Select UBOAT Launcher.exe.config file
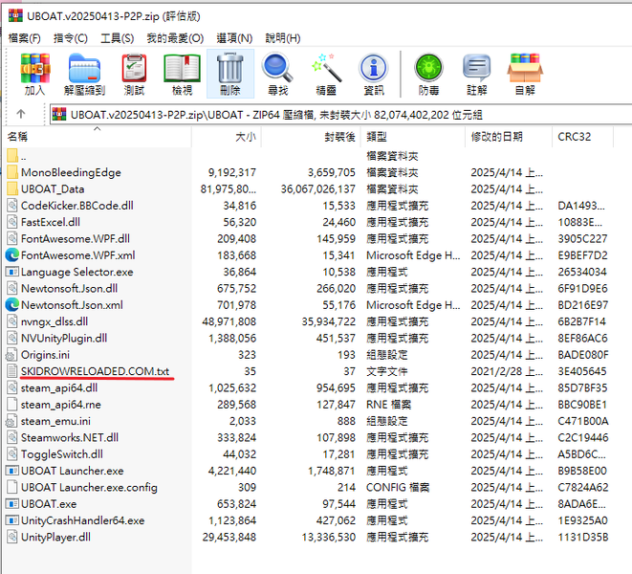632x574 pixels. click(89, 487)
